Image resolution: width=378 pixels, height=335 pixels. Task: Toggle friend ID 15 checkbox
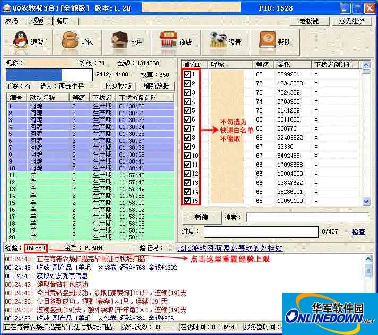coord(187,201)
